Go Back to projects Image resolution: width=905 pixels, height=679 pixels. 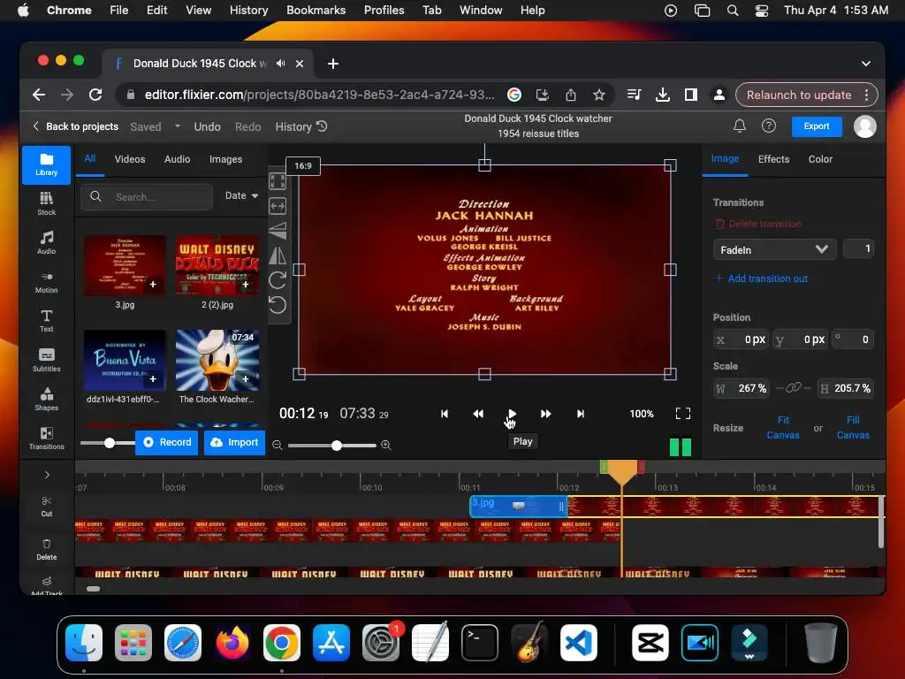pyautogui.click(x=76, y=126)
